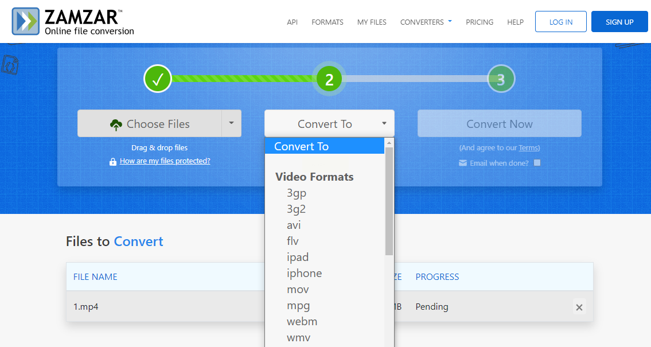Screen dimensions: 651x347
Task: Click the step 1 completed checkmark circle
Action: (158, 79)
